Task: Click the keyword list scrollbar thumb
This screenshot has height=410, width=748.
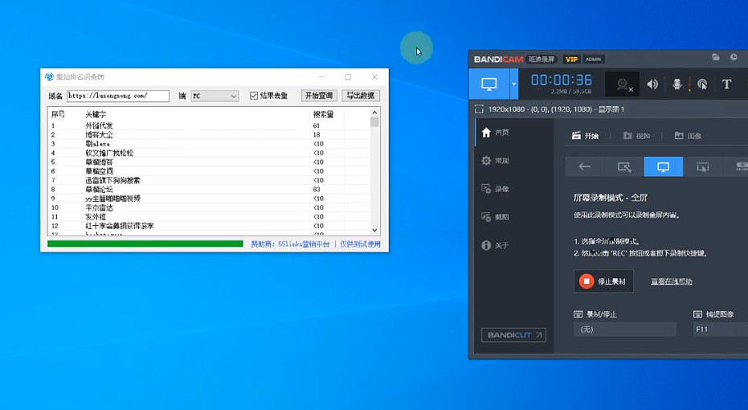Action: pos(374,122)
